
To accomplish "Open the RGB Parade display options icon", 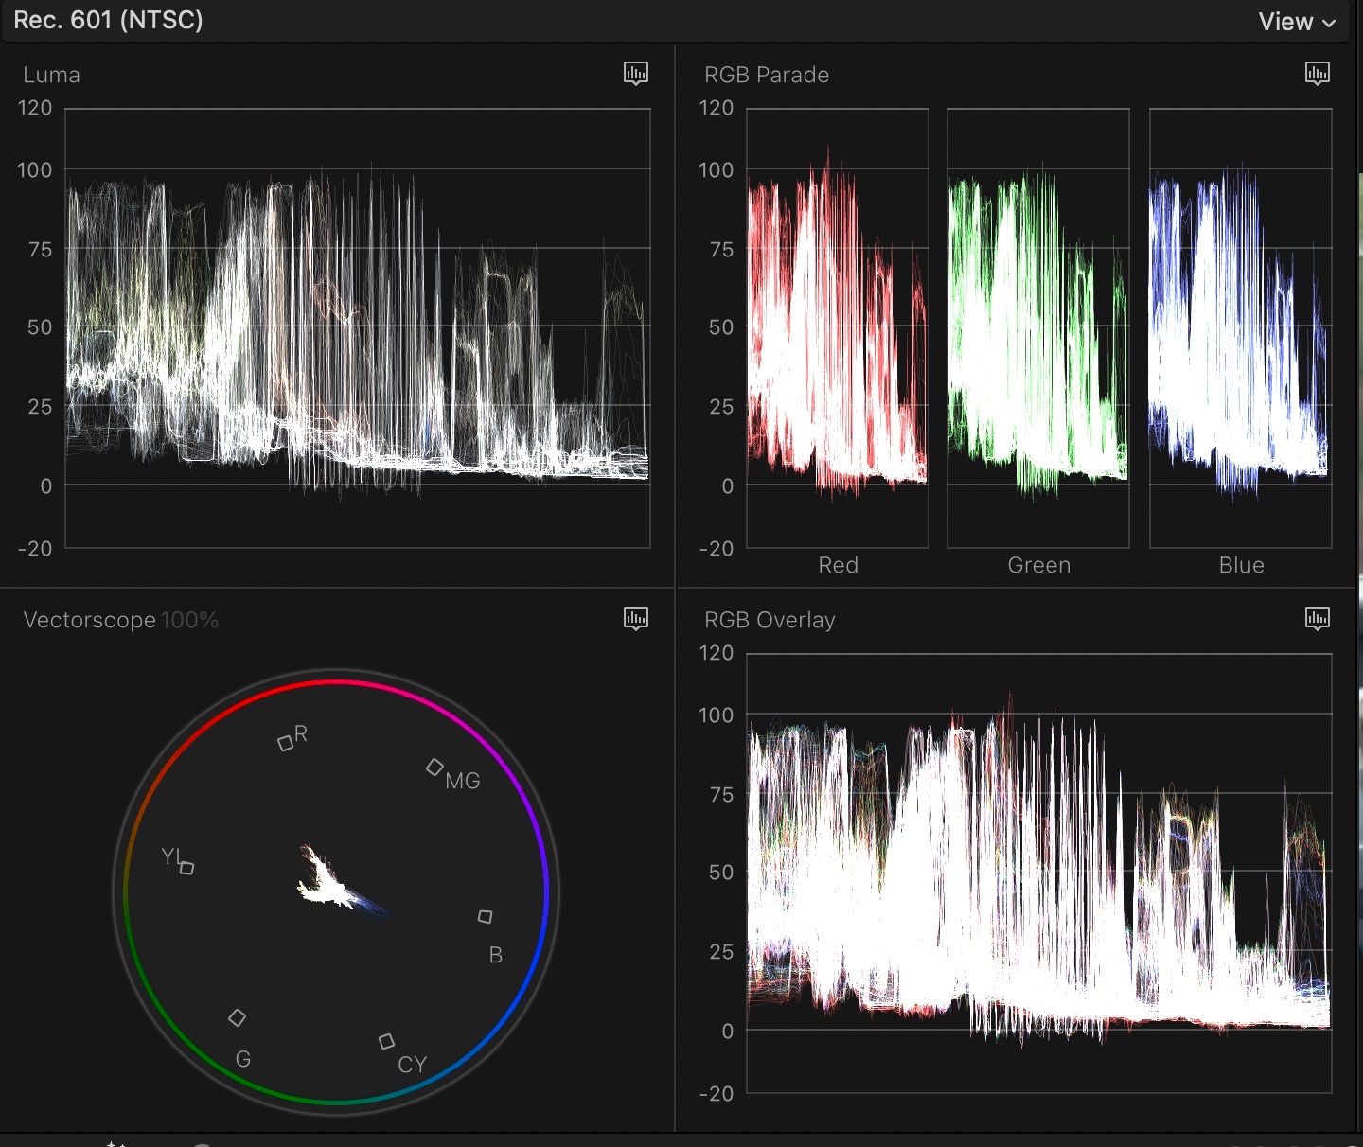I will pyautogui.click(x=1318, y=74).
